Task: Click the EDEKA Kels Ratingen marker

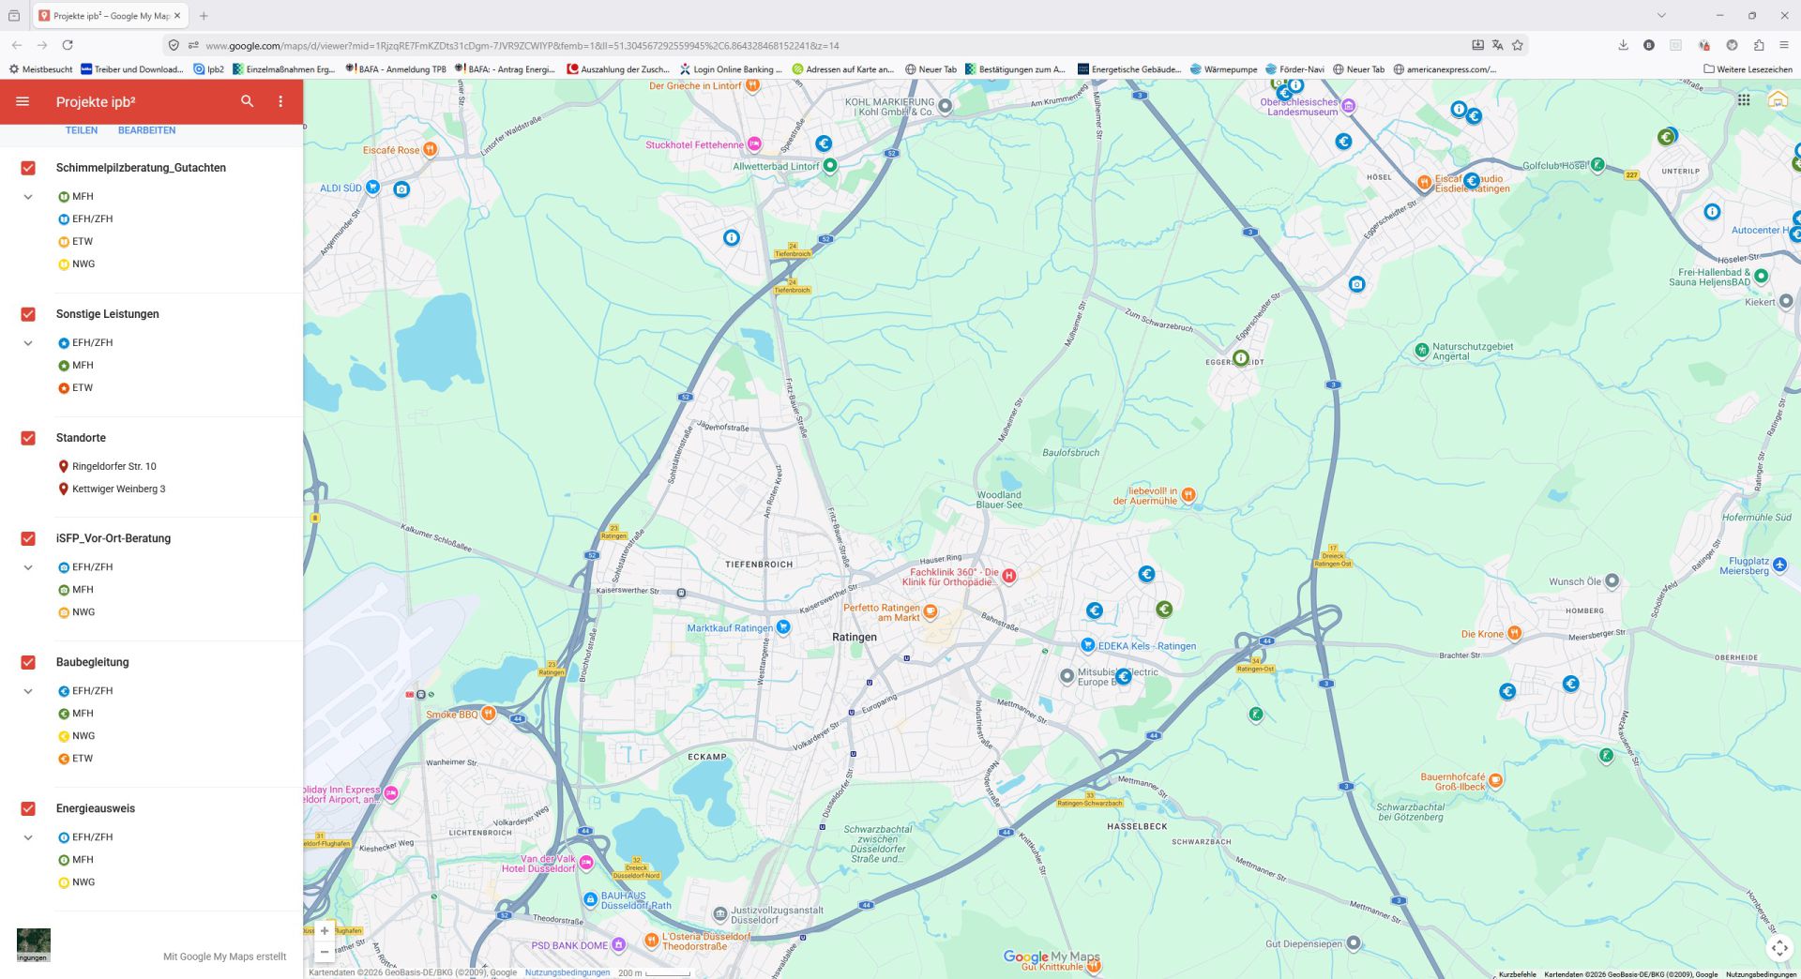Action: click(x=1088, y=645)
